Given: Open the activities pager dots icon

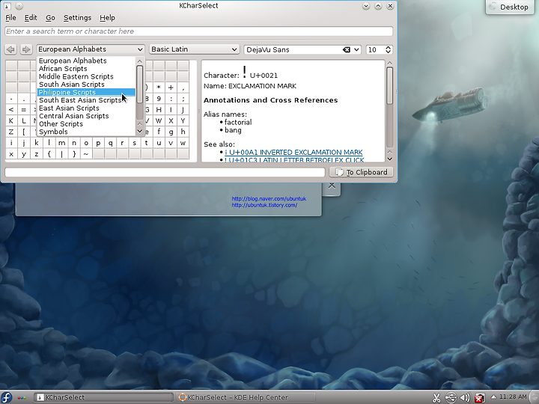Looking at the screenshot, I should coord(22,398).
